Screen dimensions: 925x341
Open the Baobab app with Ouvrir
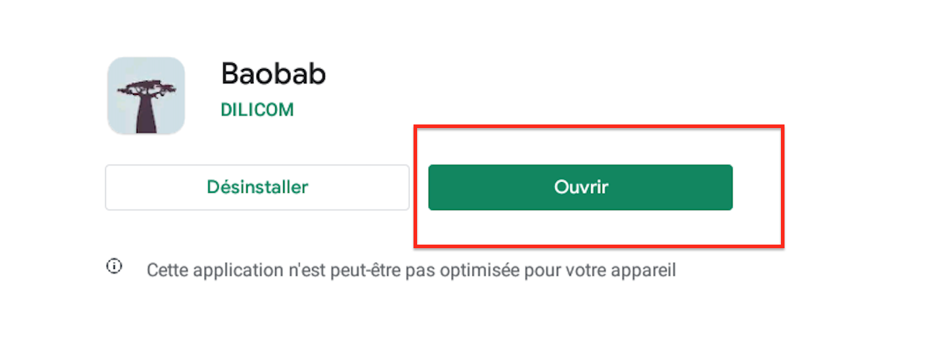coord(580,188)
